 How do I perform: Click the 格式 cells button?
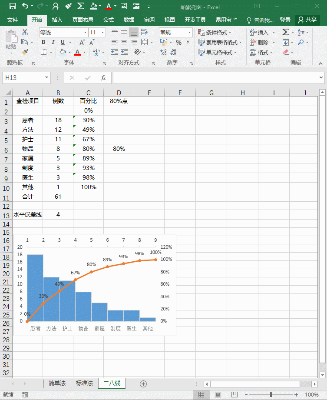pyautogui.click(x=261, y=52)
